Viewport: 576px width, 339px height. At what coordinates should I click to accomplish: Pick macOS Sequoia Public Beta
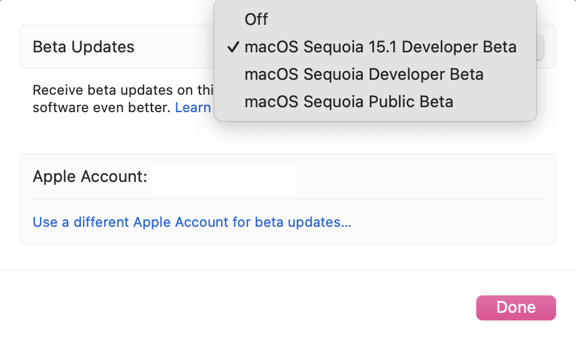tap(348, 102)
